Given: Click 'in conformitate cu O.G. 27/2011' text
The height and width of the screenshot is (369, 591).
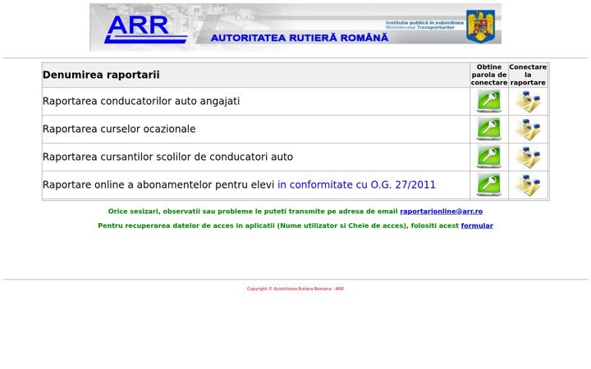Looking at the screenshot, I should pyautogui.click(x=356, y=184).
